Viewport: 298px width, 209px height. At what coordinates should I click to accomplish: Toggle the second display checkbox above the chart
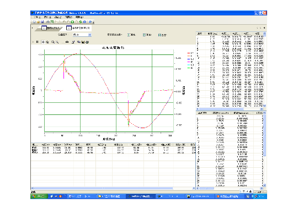(x=144, y=35)
